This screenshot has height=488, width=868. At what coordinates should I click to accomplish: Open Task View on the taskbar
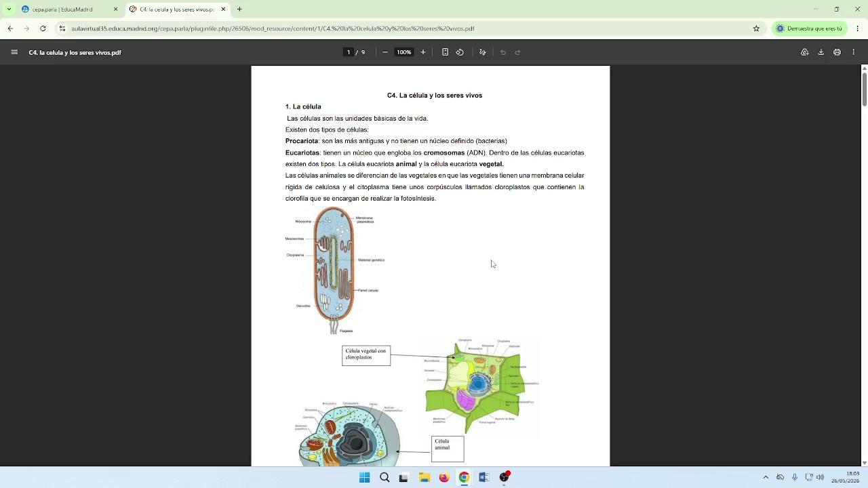click(x=404, y=477)
